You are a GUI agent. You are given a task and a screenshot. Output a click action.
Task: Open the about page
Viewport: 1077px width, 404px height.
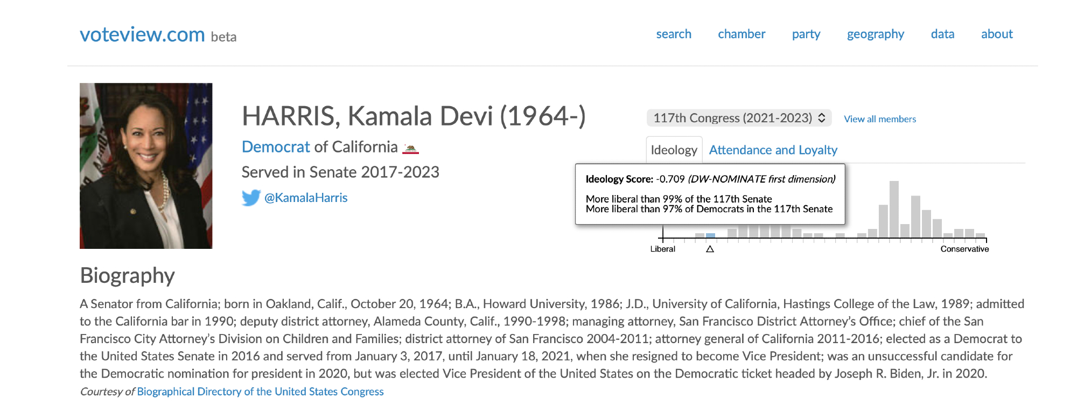(997, 34)
